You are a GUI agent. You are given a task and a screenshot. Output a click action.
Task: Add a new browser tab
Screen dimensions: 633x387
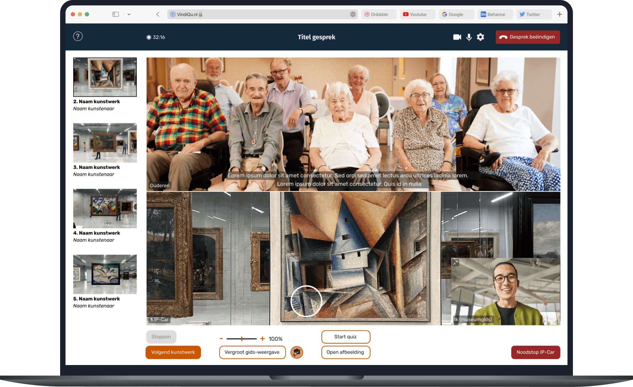559,14
